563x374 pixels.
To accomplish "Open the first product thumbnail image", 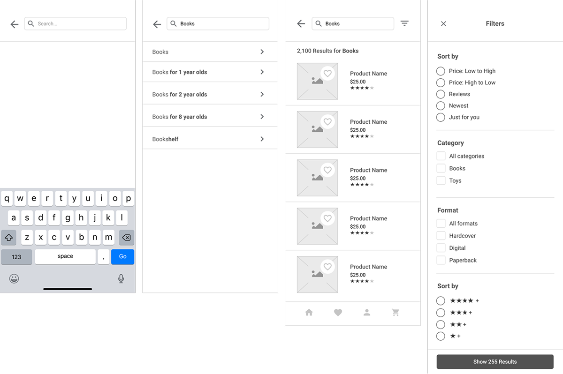I will click(317, 82).
